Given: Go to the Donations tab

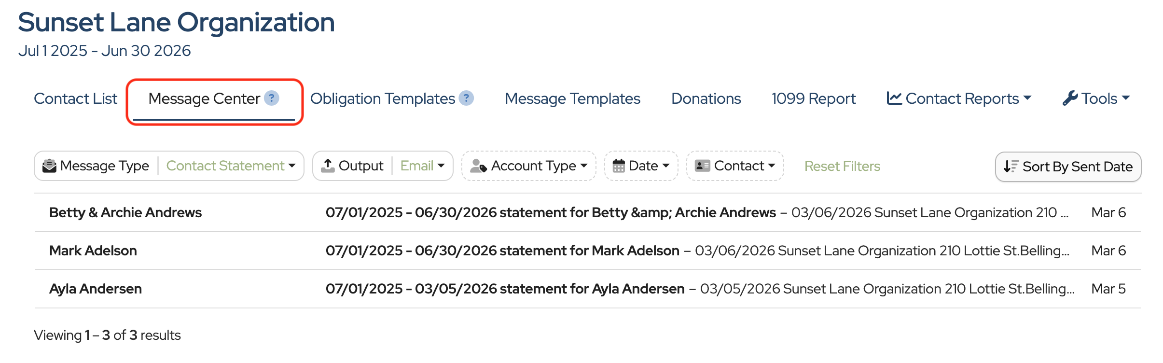Looking at the screenshot, I should (x=706, y=98).
